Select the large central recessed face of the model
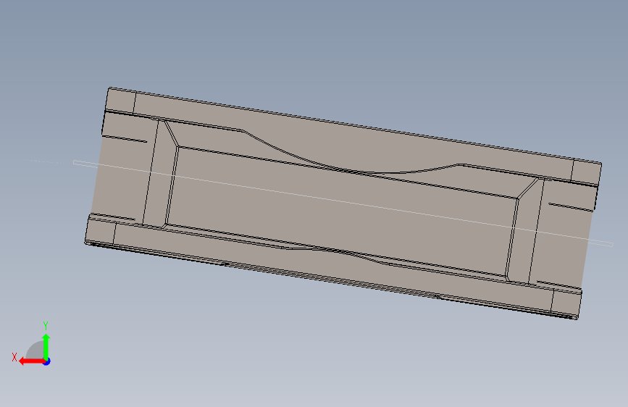 (x=343, y=211)
